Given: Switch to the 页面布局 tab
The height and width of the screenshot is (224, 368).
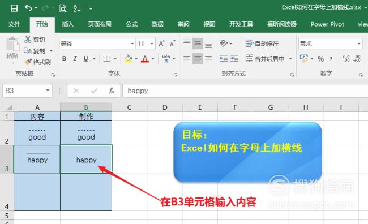Looking at the screenshot, I should click(100, 24).
